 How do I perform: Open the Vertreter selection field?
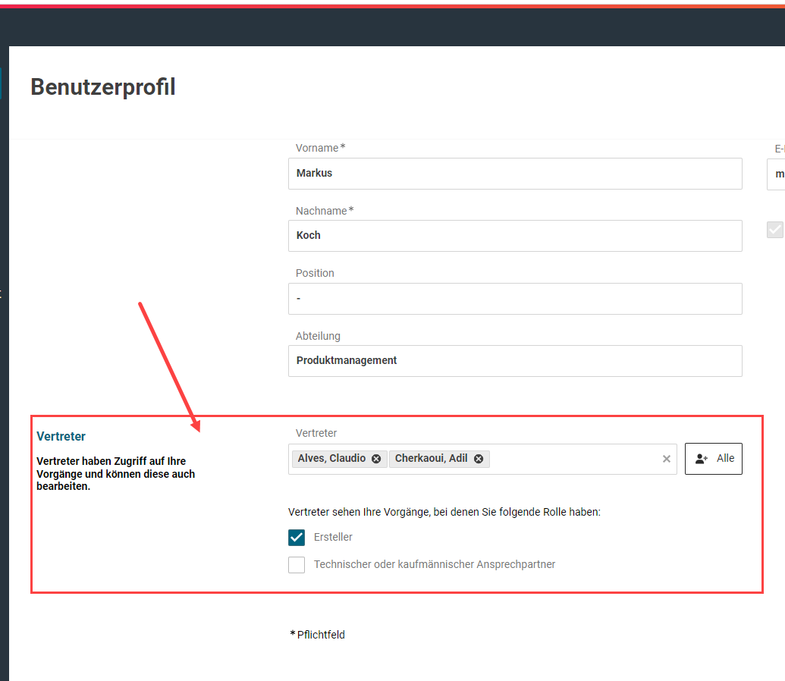(x=576, y=459)
